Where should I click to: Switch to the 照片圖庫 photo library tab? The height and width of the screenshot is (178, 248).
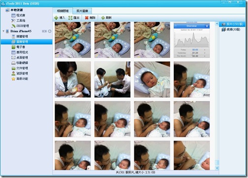tap(82, 11)
